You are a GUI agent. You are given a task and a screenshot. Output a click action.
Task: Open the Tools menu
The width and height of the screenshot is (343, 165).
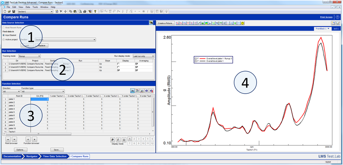coord(35,7)
